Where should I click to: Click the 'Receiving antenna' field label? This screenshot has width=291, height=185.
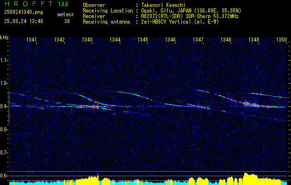(x=106, y=22)
